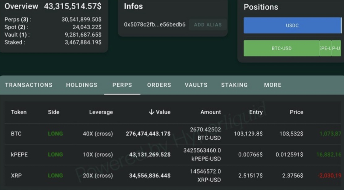Click the Perps (3) overview line
This screenshot has height=190, width=344.
tap(53, 20)
